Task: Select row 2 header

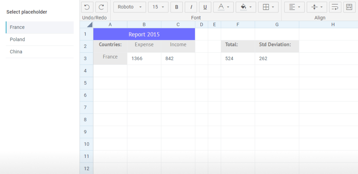Action: coord(87,47)
